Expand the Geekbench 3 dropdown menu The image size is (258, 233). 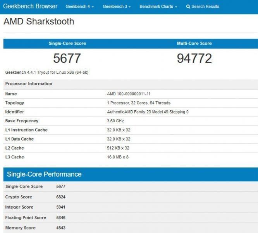tap(117, 7)
